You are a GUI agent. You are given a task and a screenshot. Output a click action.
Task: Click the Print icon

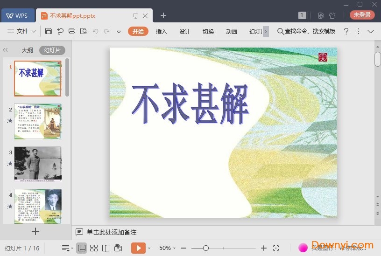(72, 31)
